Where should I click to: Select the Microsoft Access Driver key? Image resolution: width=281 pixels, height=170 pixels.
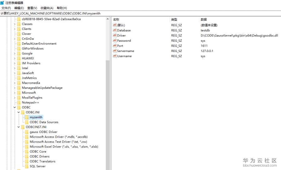[59, 137]
